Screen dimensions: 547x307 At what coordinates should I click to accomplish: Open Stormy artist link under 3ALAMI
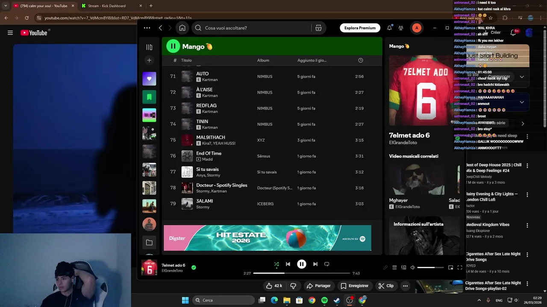click(203, 207)
